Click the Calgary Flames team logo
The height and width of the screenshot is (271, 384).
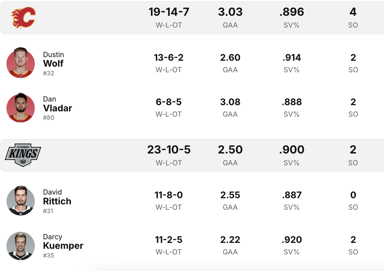23,17
